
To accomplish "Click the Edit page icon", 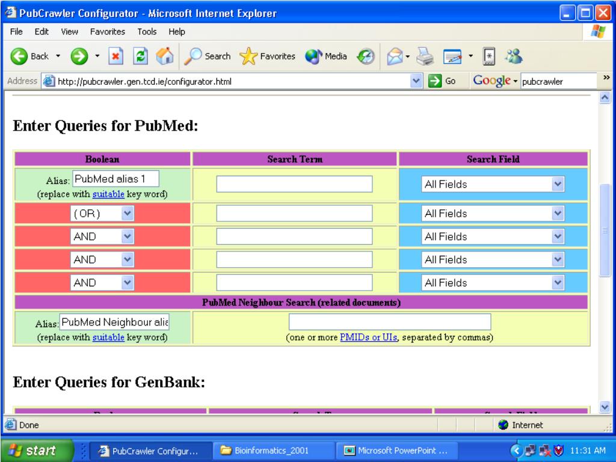I will 452,57.
